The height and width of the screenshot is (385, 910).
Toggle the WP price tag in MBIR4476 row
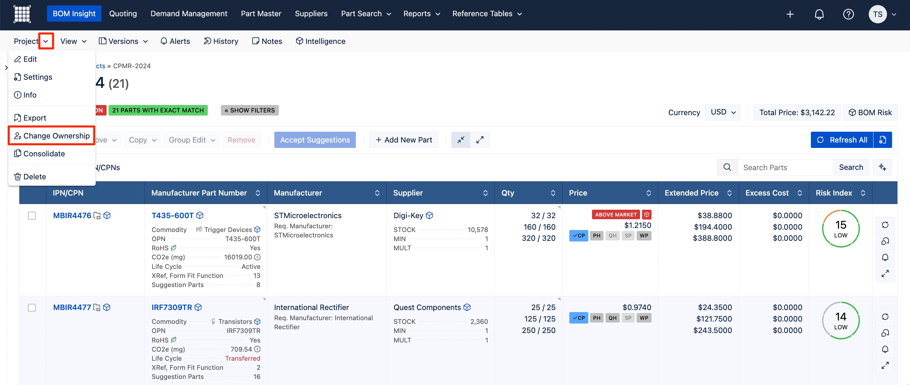coord(644,235)
